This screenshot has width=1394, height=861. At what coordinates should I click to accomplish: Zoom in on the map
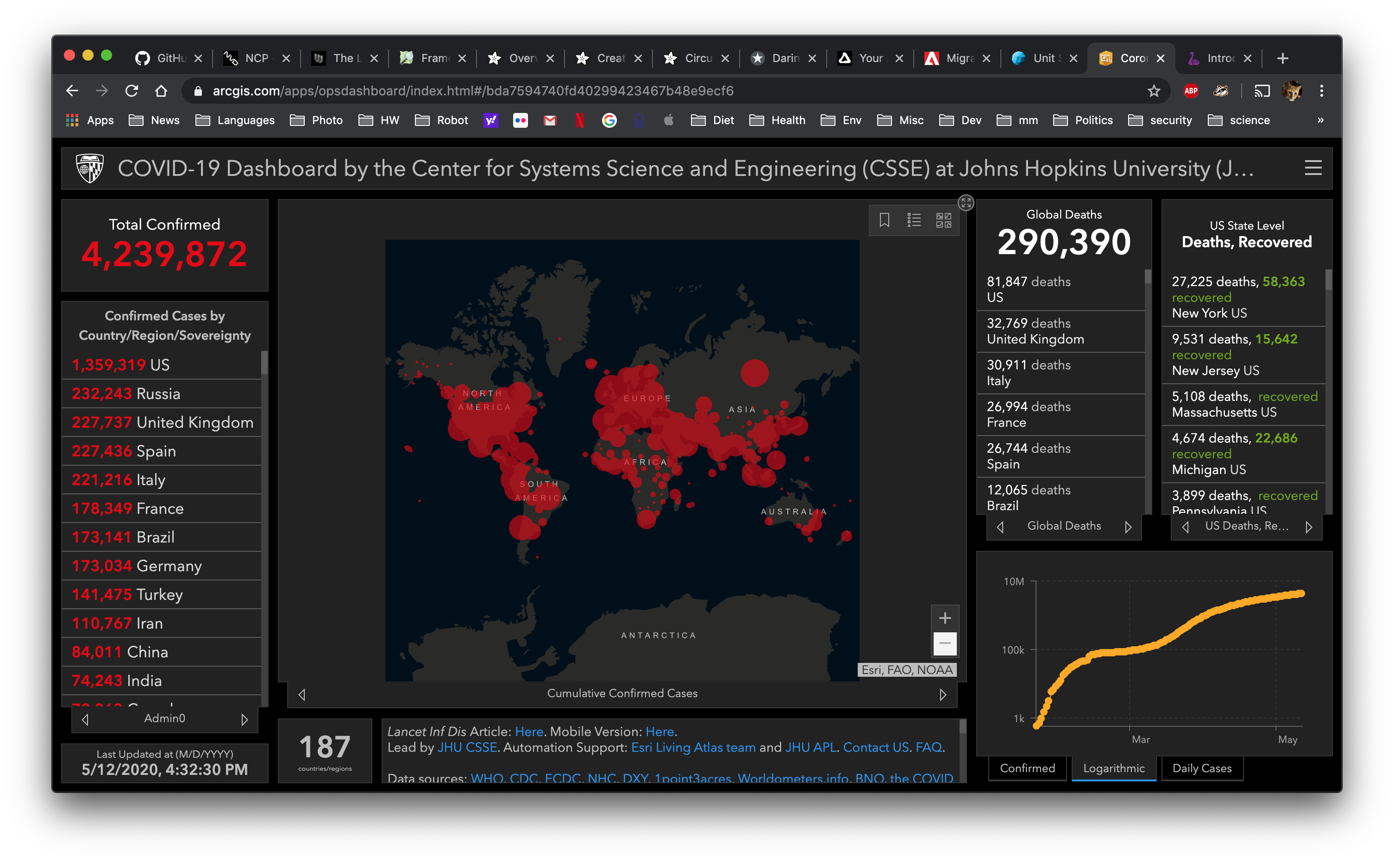click(944, 618)
